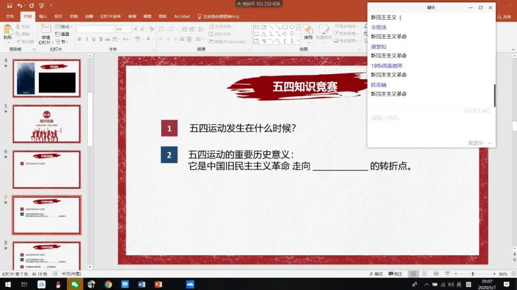Select the right arrow shape in gallery

(x=285, y=34)
